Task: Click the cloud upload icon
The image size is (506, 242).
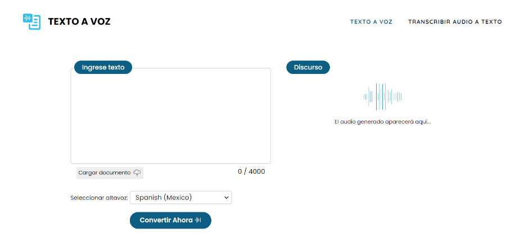Action: 137,173
